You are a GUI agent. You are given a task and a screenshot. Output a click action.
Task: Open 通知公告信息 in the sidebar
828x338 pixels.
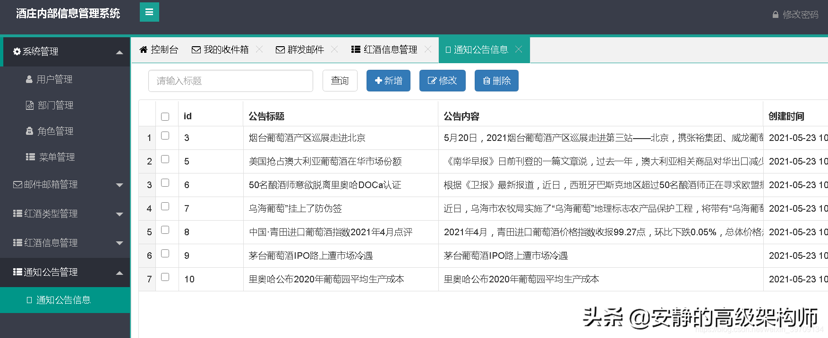(x=65, y=300)
